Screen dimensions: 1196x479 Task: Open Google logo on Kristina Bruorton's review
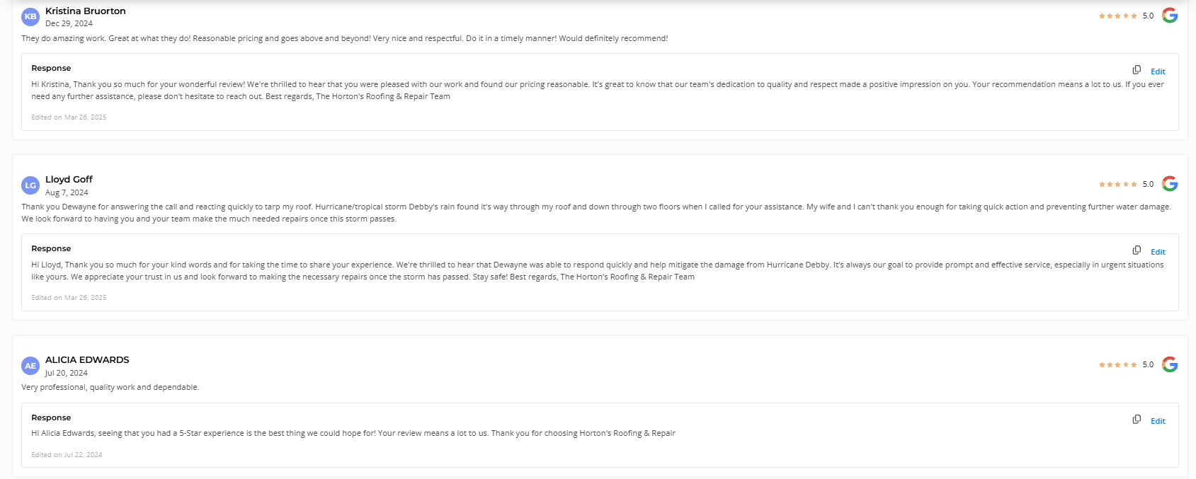(x=1170, y=16)
